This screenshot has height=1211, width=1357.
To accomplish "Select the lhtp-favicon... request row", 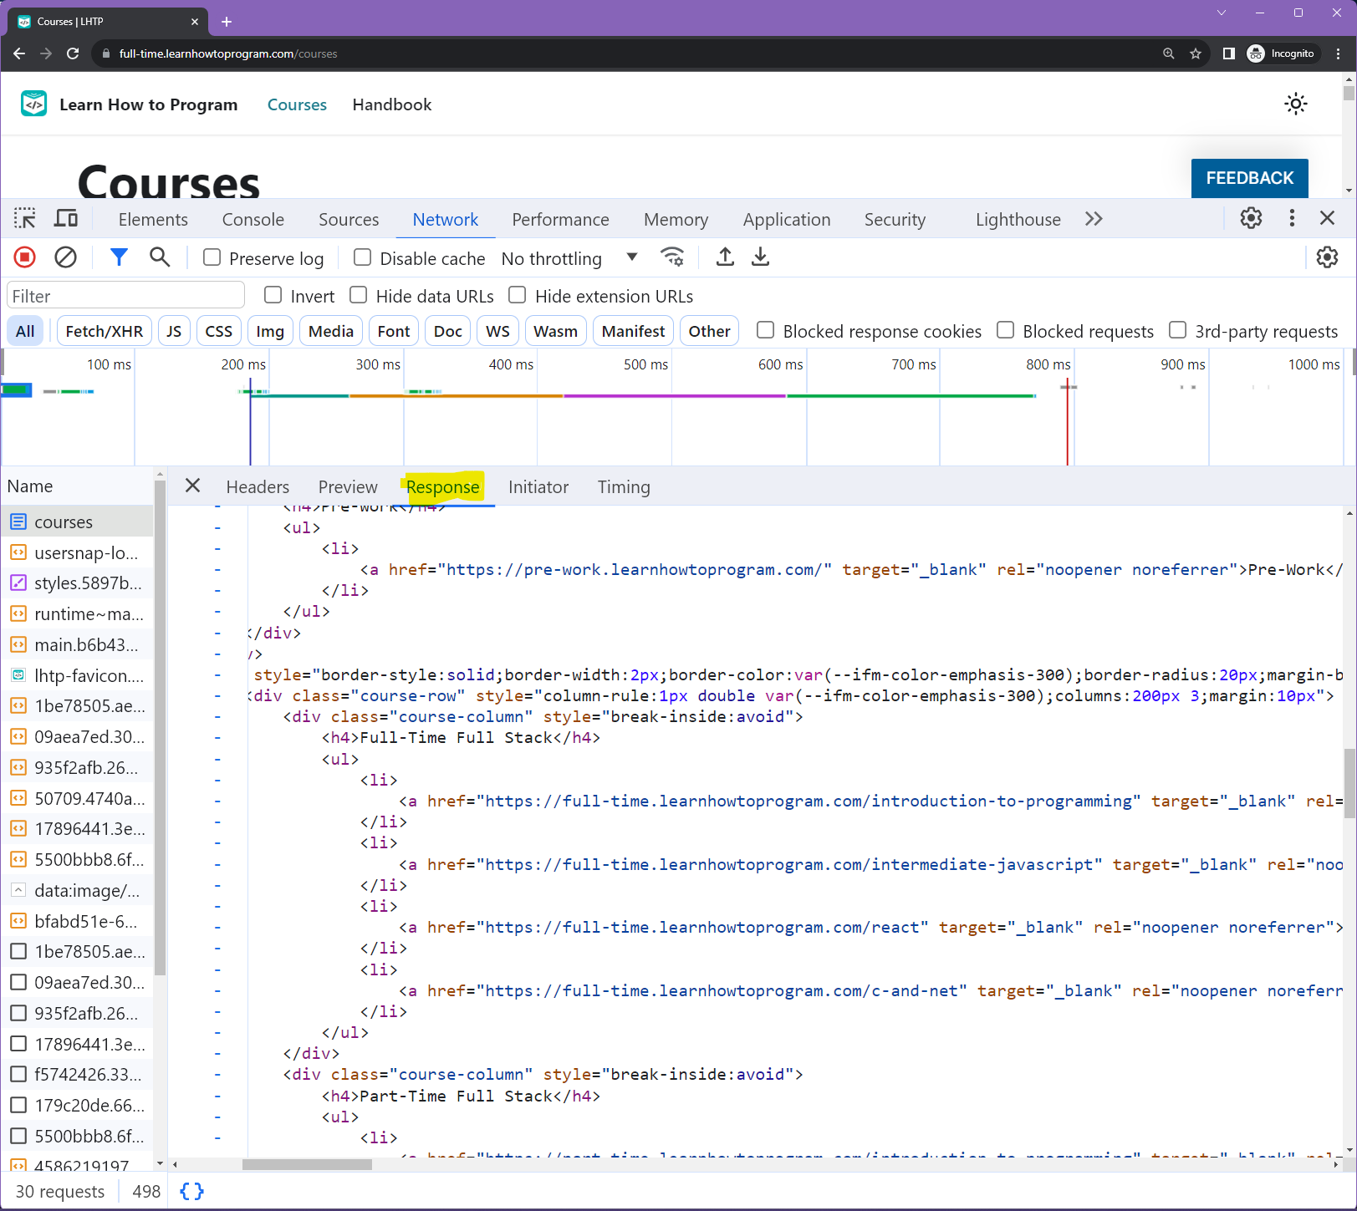I will click(x=77, y=675).
